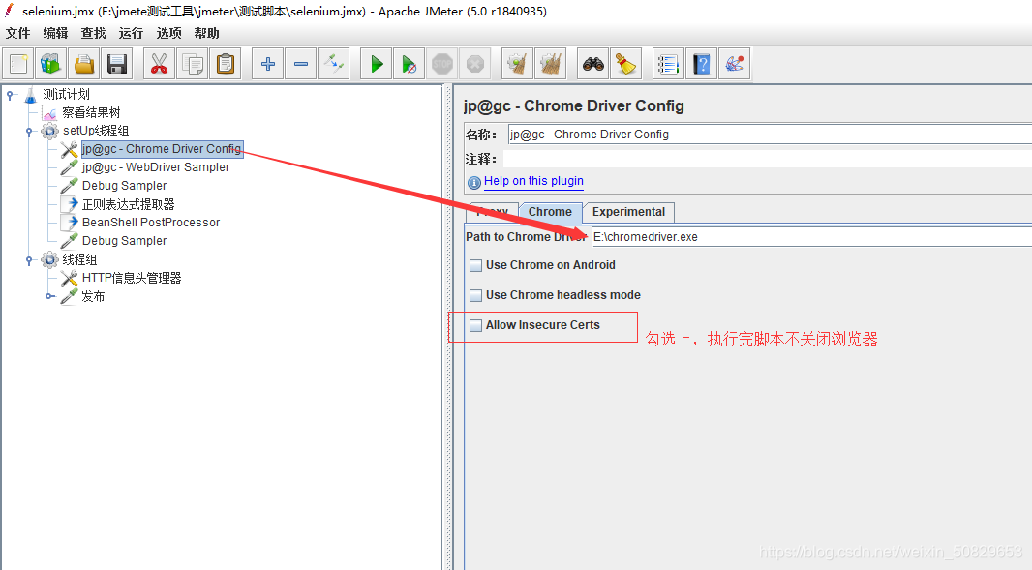Image resolution: width=1032 pixels, height=570 pixels.
Task: Collapse the 线程组 tree toggle
Action: (29, 260)
